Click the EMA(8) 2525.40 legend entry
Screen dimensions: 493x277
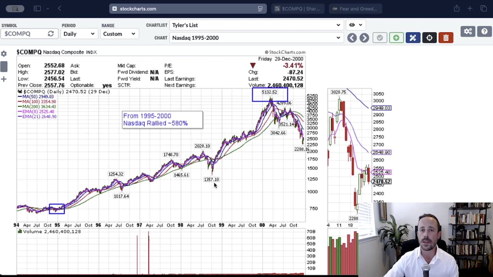pos(36,112)
